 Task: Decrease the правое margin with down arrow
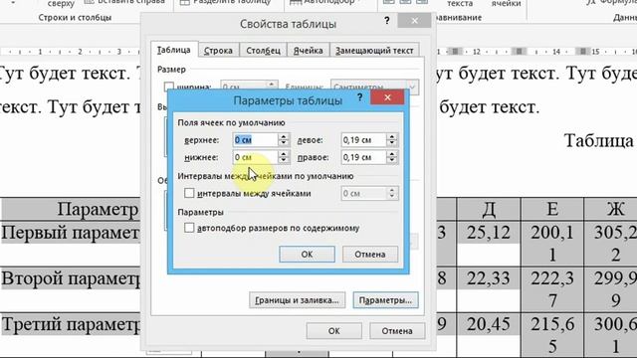tap(392, 161)
